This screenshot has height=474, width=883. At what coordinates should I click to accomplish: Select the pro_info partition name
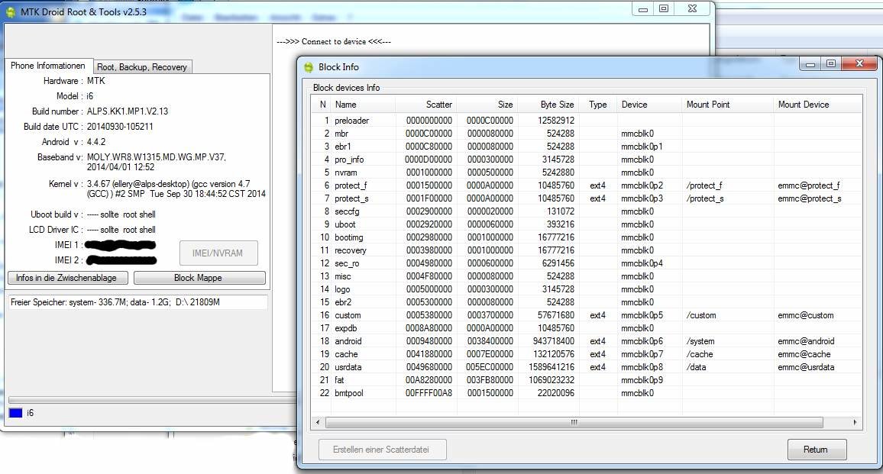(349, 160)
